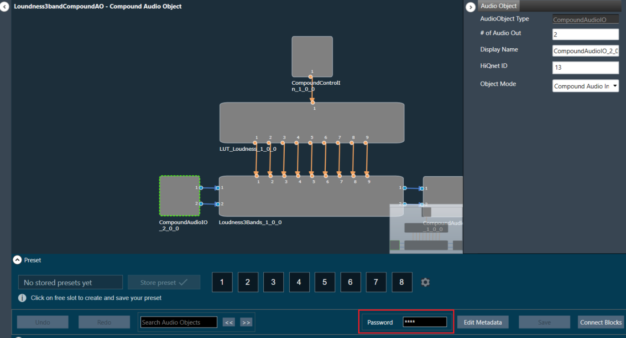Collapse the Preset section chevron
Screen dimensions: 626x338
(x=17, y=260)
